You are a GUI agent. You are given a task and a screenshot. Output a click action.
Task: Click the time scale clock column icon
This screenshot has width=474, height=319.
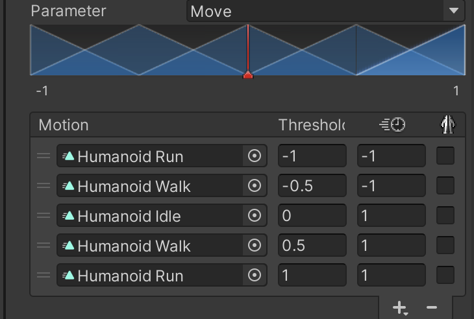(392, 125)
